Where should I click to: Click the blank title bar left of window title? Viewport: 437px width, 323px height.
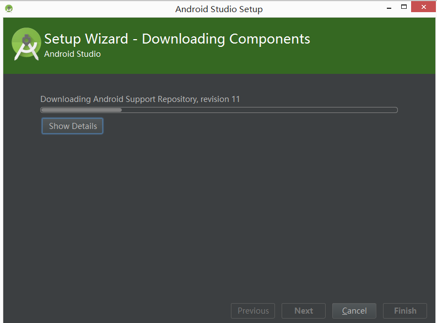88,9
